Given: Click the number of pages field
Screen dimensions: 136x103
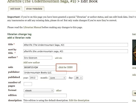Looking at the screenshot, I should tap(28, 84).
